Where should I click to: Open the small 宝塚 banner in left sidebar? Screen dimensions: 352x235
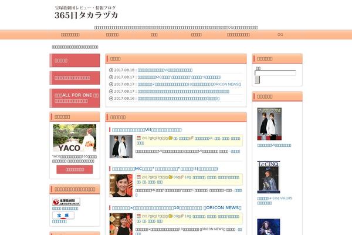point(63,215)
